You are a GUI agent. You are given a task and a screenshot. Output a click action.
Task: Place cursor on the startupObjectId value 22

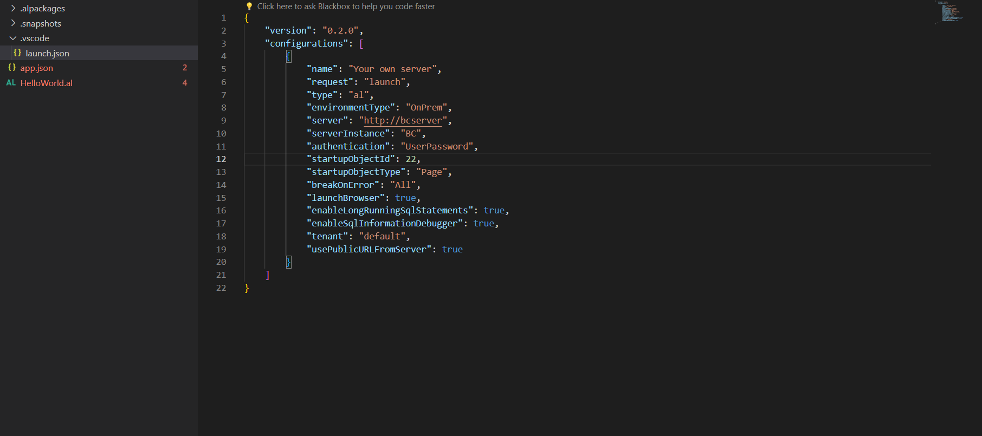tap(411, 159)
